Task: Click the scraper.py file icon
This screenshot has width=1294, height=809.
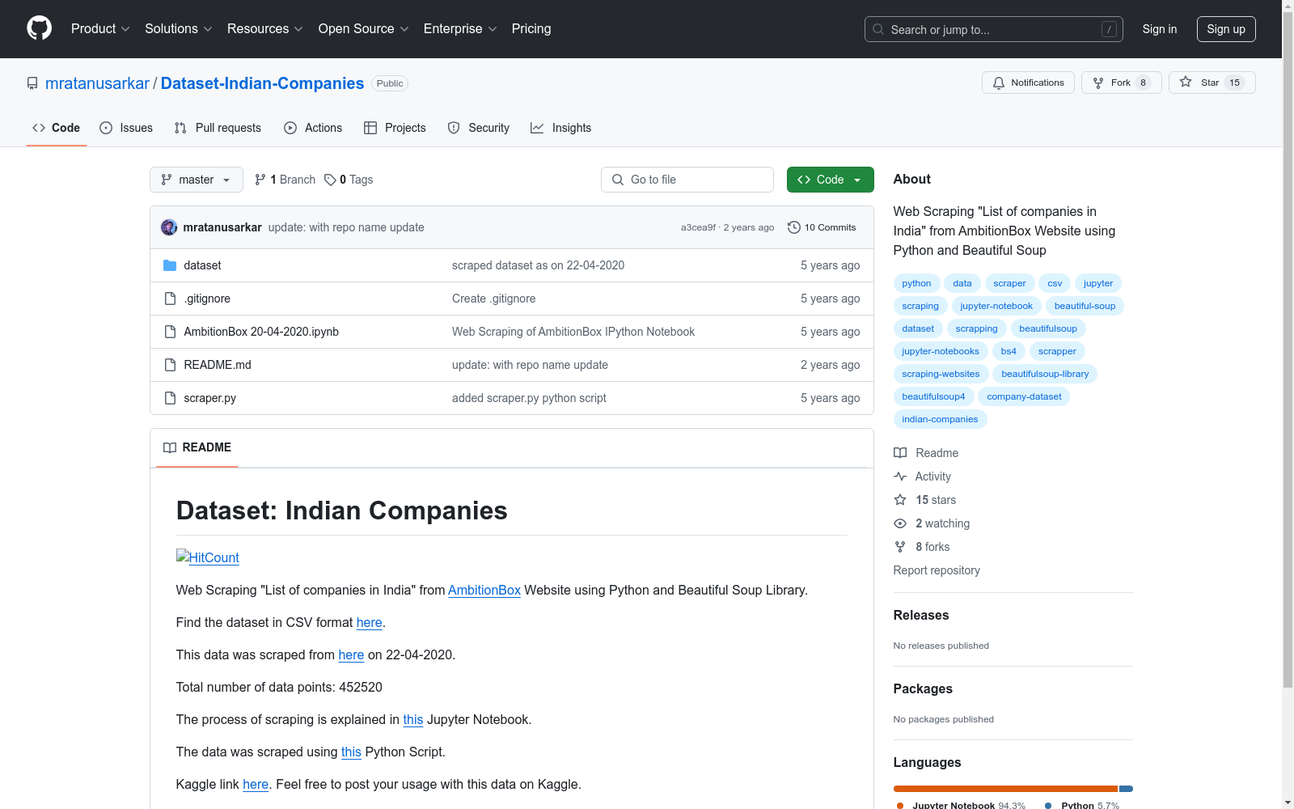Action: pos(170,398)
